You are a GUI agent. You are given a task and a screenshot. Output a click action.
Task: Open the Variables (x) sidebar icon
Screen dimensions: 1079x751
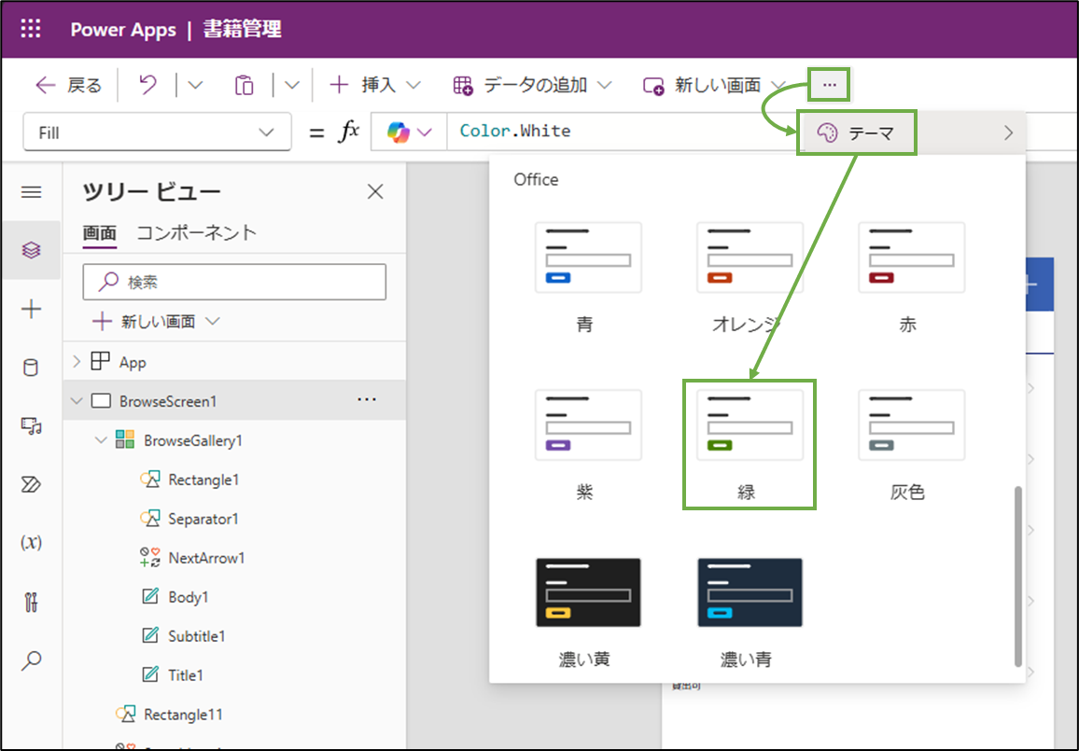click(x=31, y=543)
